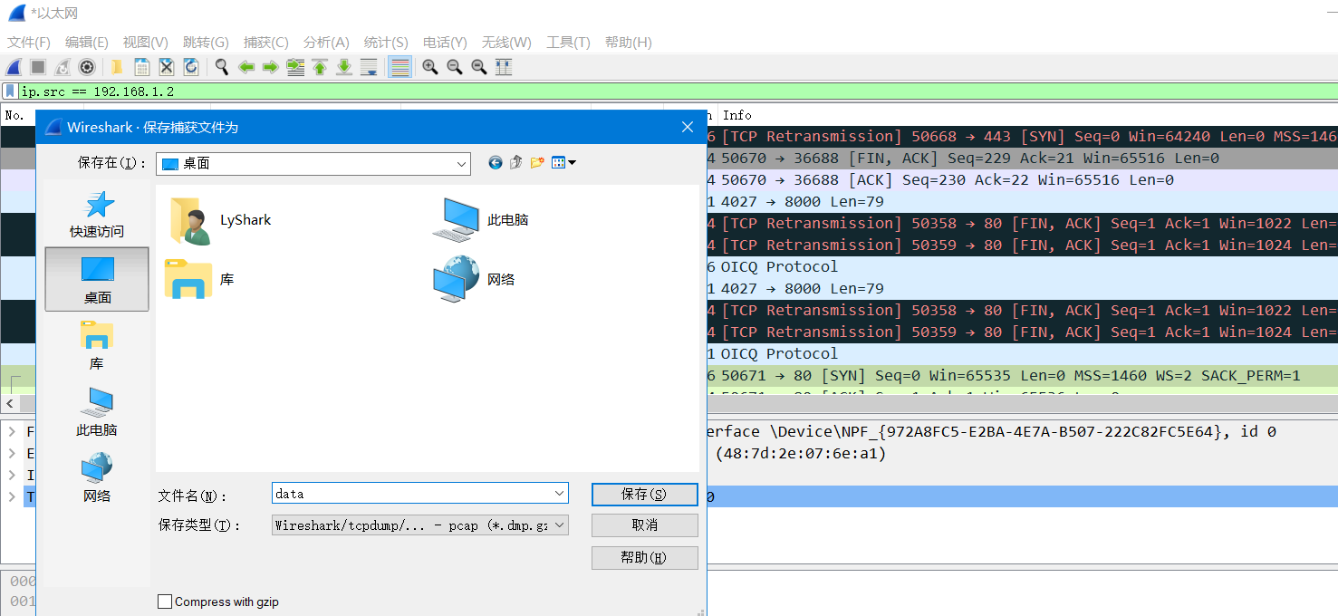The height and width of the screenshot is (616, 1338).
Task: Open the 帮助(H) menu in menu bar
Action: 628,43
